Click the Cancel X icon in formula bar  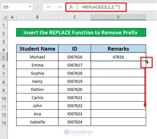[48, 7]
